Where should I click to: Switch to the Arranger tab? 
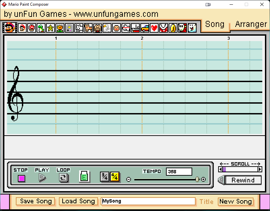250,24
